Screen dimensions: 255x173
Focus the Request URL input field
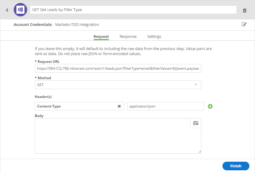[x=118, y=68]
